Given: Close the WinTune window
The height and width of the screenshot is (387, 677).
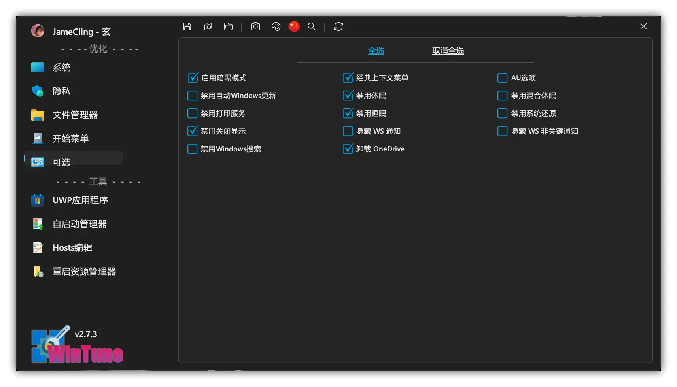Looking at the screenshot, I should 644,26.
